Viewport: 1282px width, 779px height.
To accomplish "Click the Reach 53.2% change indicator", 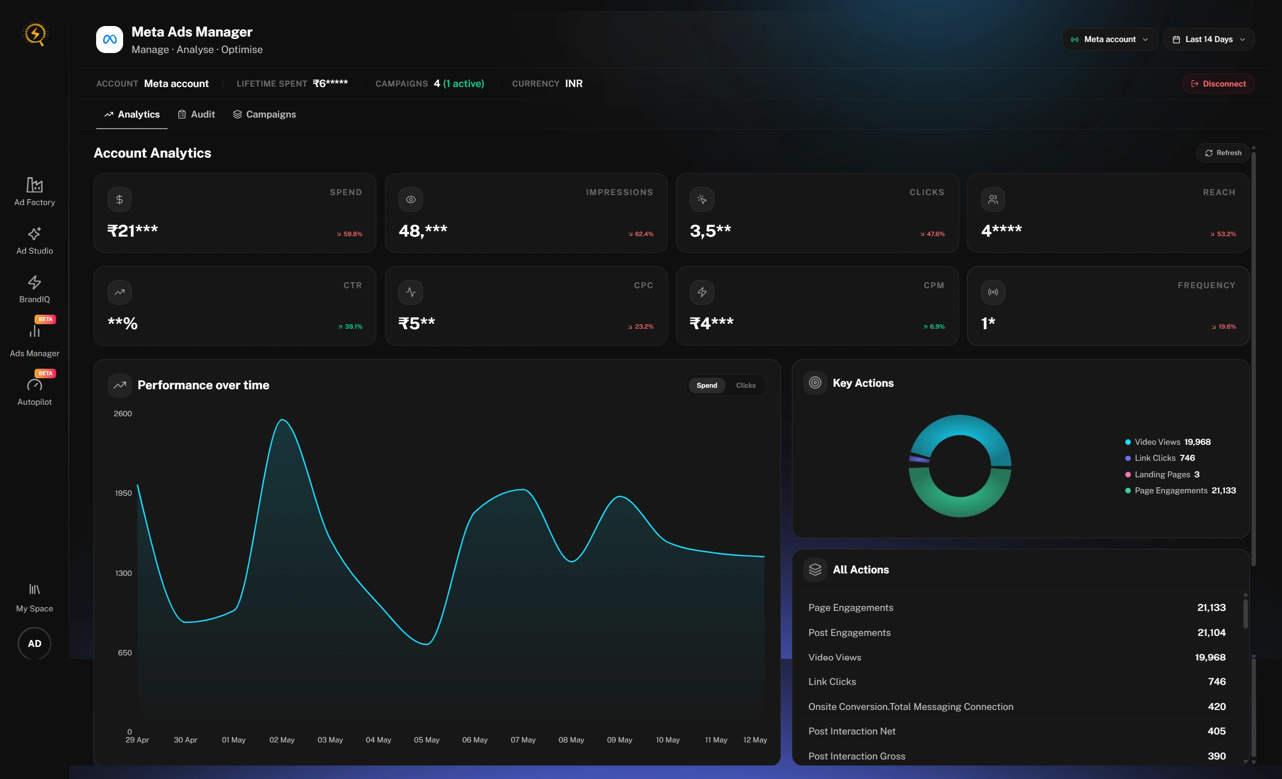I will (1223, 234).
